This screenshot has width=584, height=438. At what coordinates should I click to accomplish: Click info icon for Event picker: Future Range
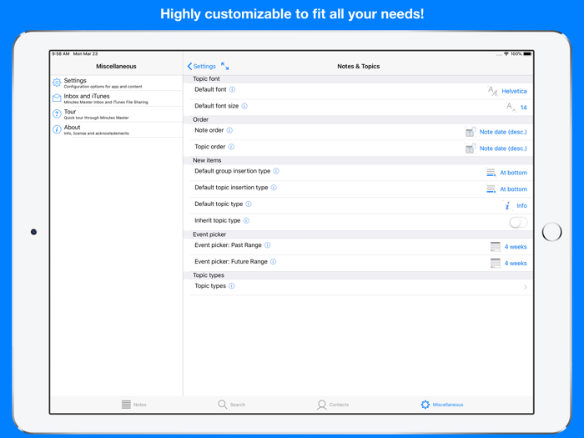273,262
